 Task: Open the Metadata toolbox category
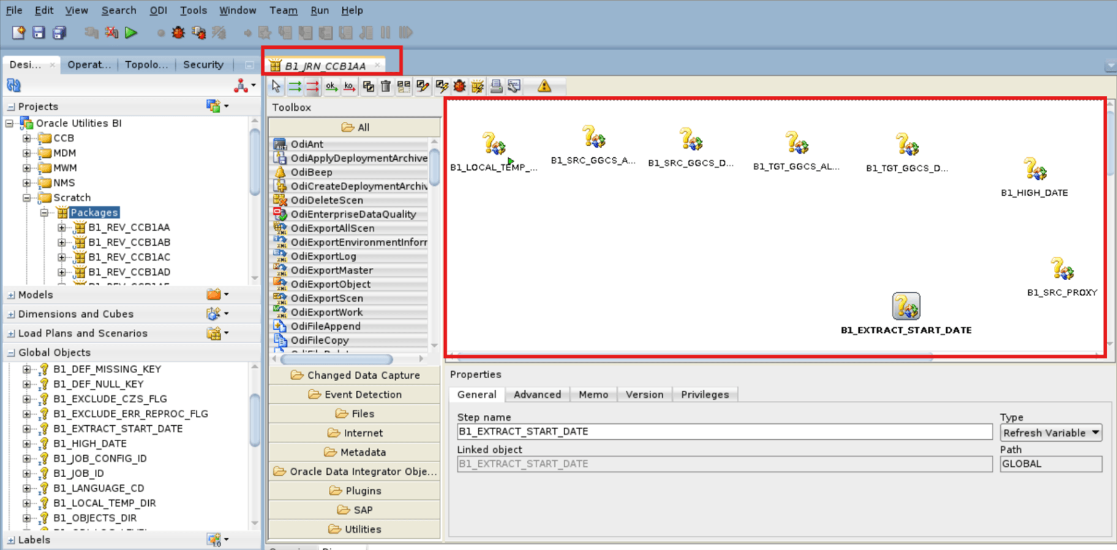(x=355, y=452)
